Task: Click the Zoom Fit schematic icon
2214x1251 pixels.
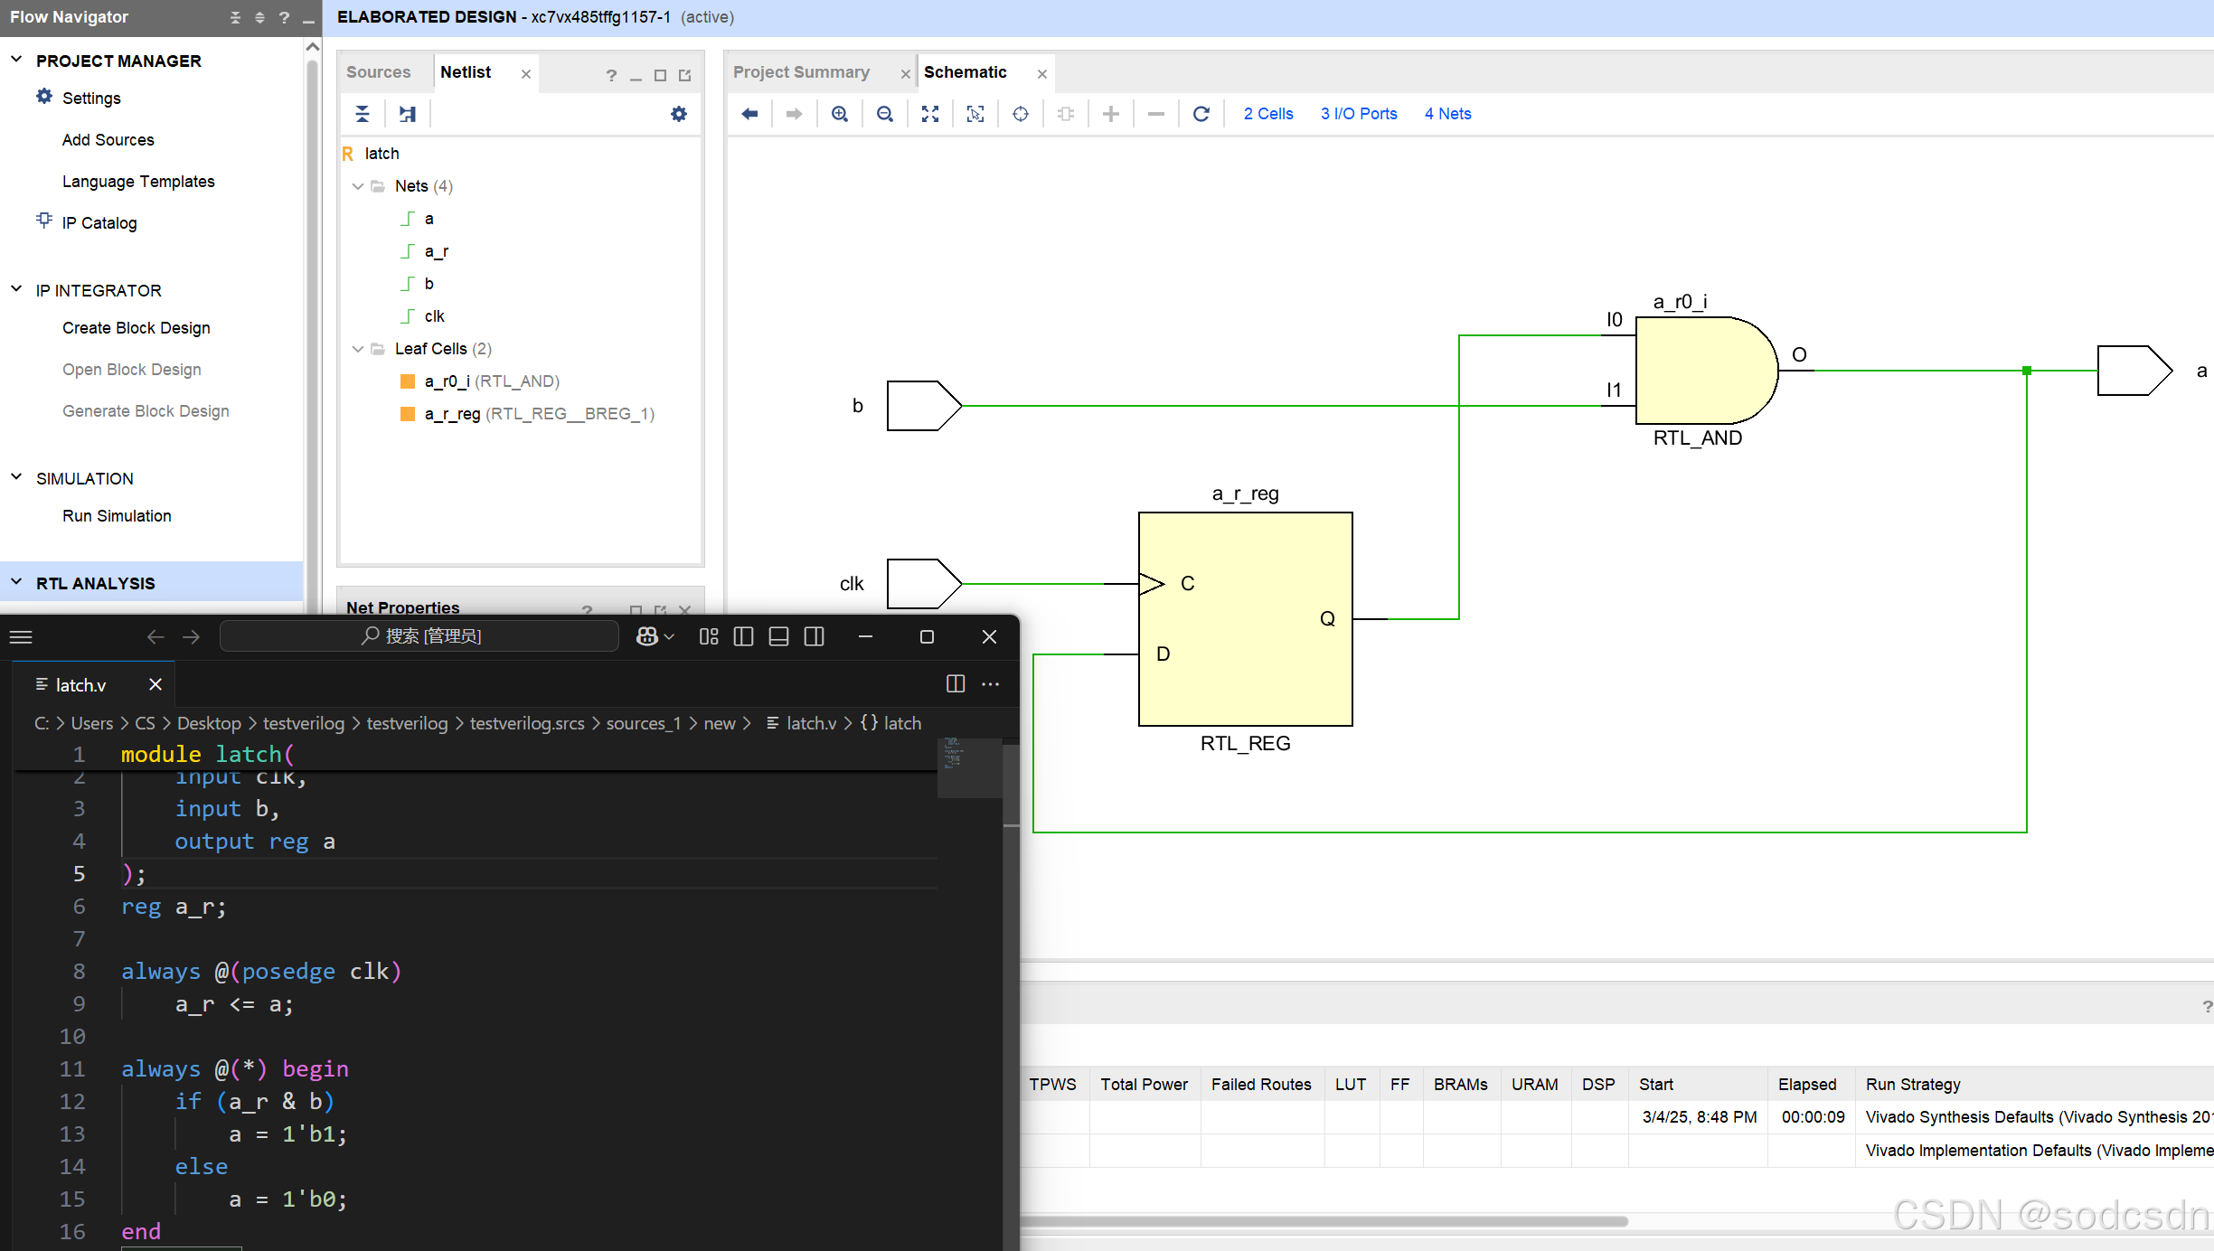Action: click(930, 114)
